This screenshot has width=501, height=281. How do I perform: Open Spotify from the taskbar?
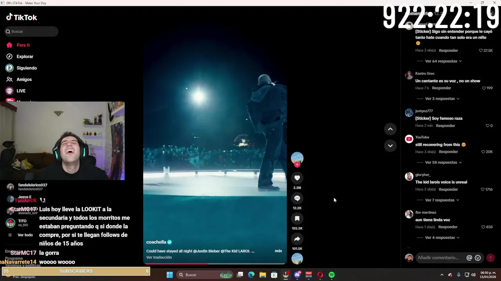332,275
